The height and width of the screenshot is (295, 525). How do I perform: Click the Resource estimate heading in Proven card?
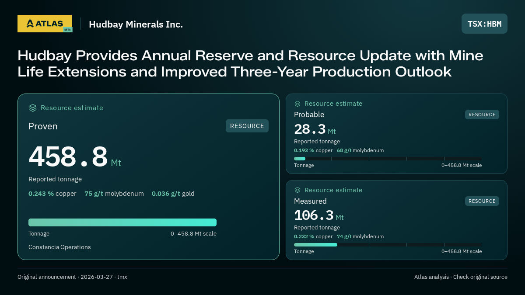click(x=72, y=108)
